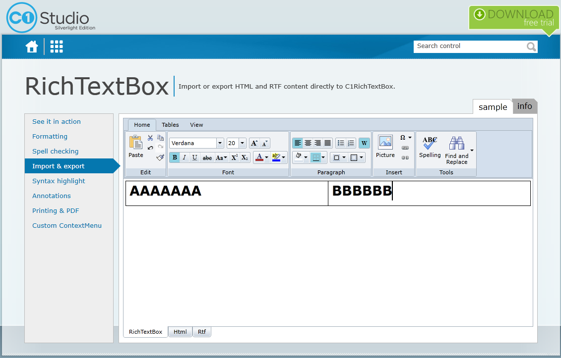Expand the paragraph fill color dropdown arrow

click(306, 157)
